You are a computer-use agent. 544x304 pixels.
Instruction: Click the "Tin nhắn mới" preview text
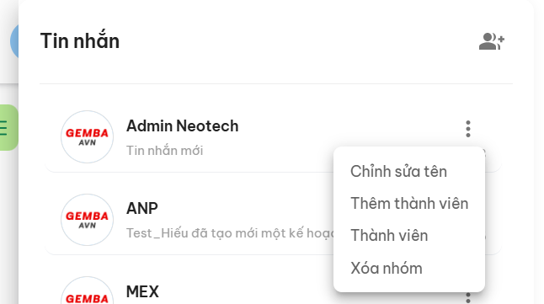164,151
